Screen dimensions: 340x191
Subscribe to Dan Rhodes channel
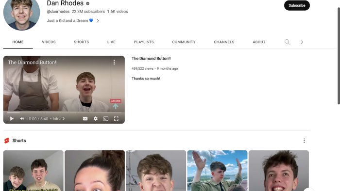pos(297,5)
